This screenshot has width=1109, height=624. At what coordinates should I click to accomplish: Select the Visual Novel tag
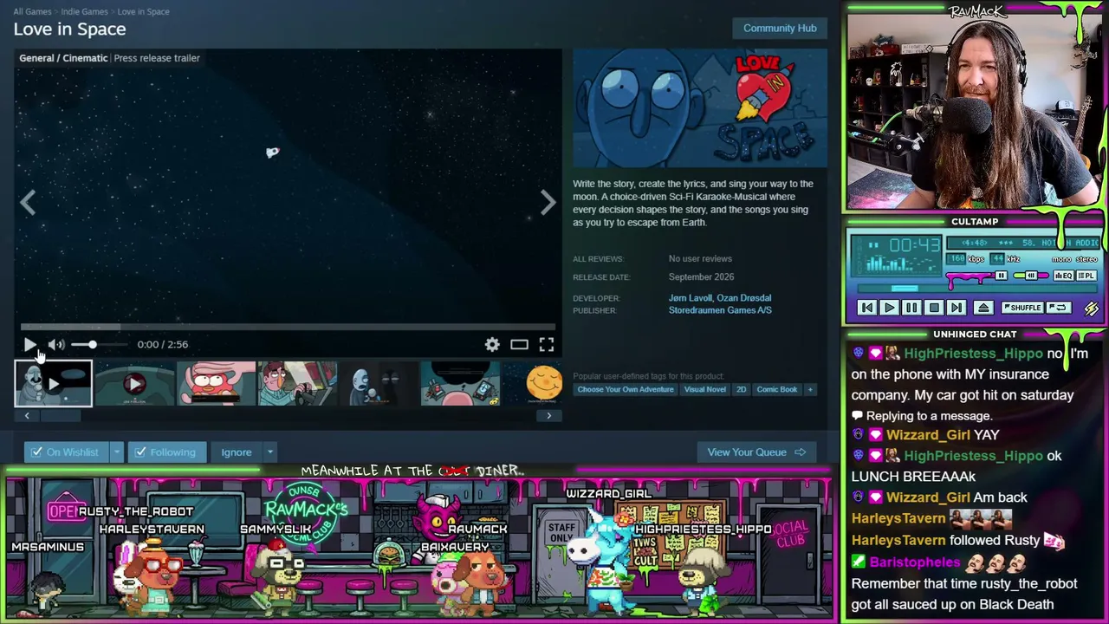tap(705, 389)
